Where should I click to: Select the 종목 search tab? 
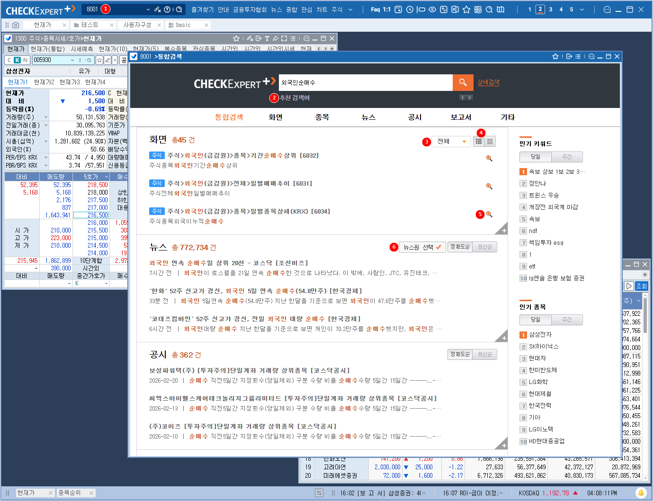tap(322, 117)
